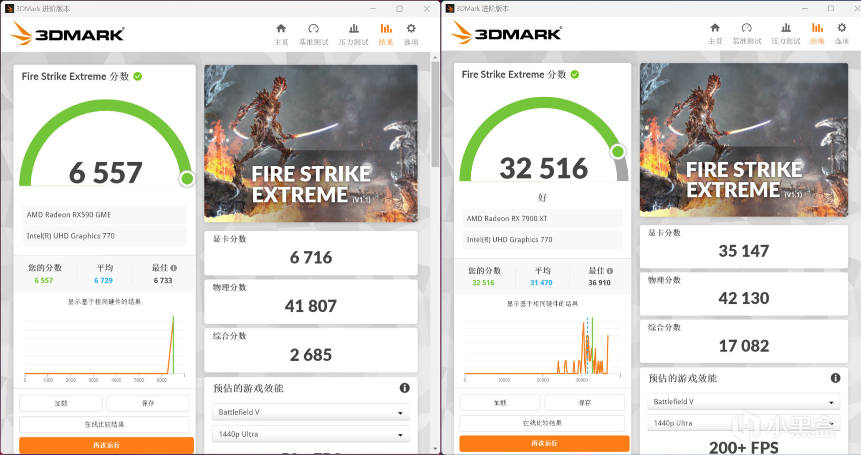861x455 pixels.
Task: Expand 1440p Ultra dropdown in left window
Action: [x=311, y=434]
